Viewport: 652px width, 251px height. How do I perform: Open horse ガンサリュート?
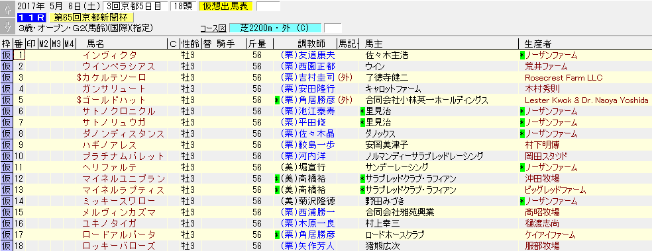(114, 89)
